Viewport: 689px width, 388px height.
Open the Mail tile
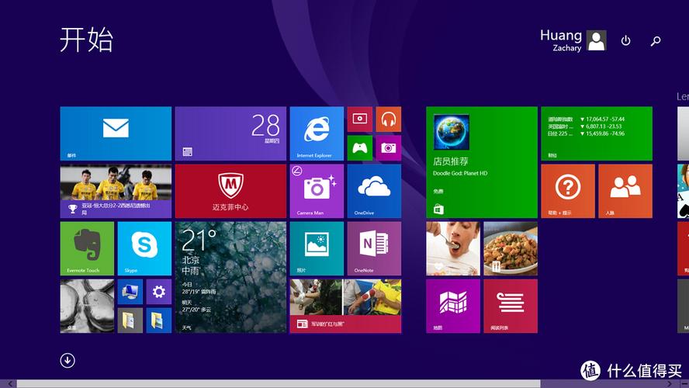pos(116,133)
